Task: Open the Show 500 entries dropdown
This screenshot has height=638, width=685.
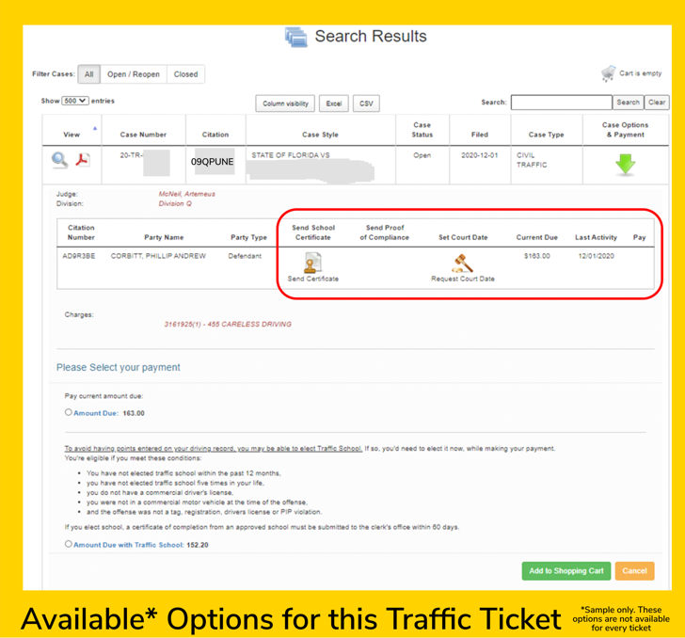Action: [75, 101]
